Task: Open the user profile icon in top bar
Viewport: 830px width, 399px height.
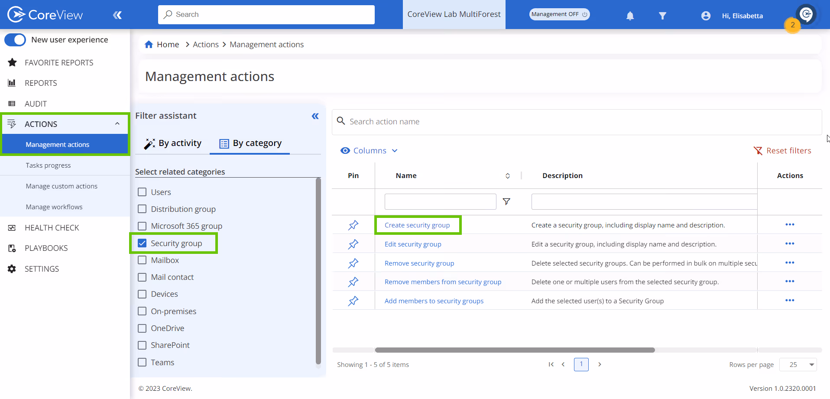Action: tap(705, 16)
